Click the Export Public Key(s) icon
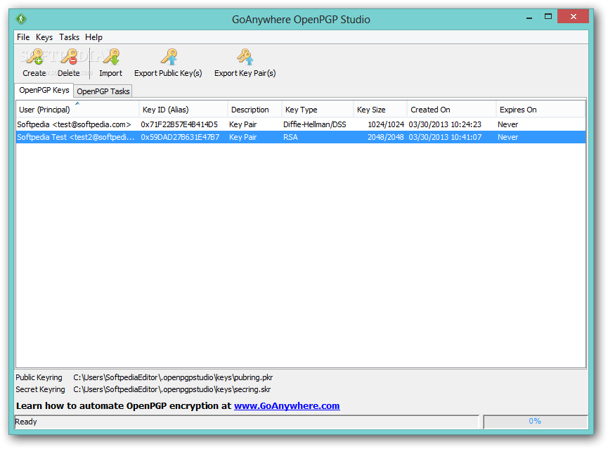 pyautogui.click(x=169, y=57)
